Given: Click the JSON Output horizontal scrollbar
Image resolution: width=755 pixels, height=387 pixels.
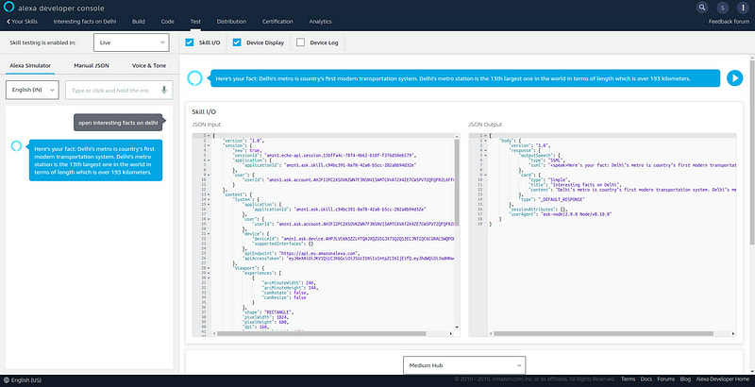Looking at the screenshot, I should (603, 333).
